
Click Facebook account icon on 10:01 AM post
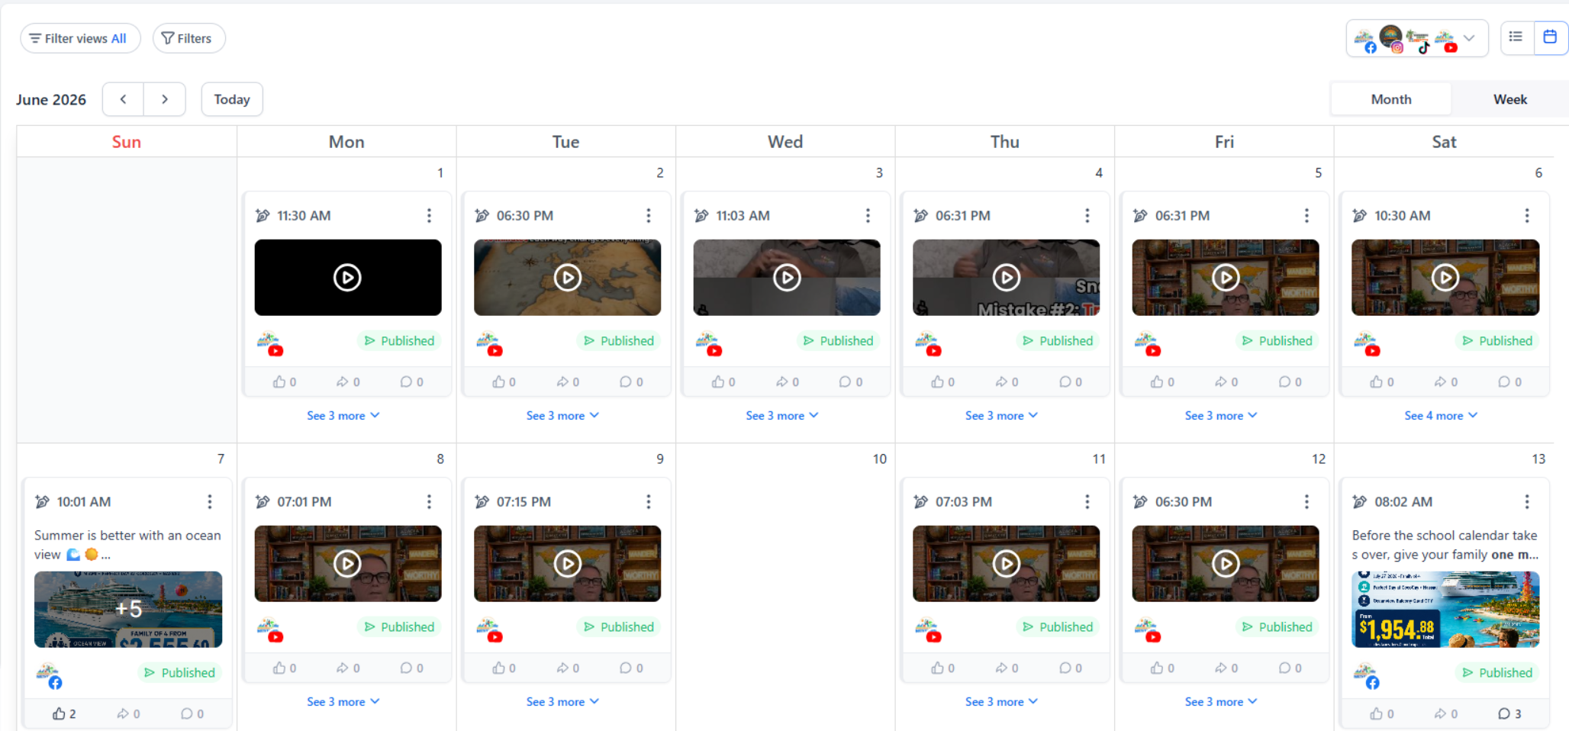pos(50,676)
